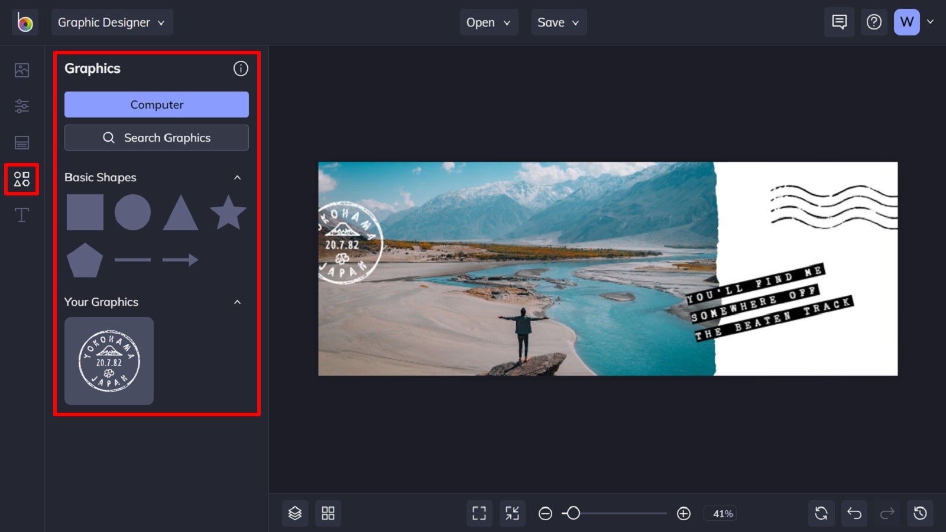Select the Graphics shapes icon in sidebar
The height and width of the screenshot is (532, 946).
click(x=21, y=179)
